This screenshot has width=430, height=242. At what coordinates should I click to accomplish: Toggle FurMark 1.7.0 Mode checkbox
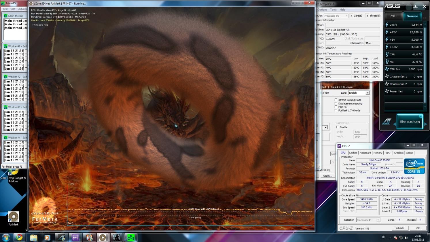(336, 110)
